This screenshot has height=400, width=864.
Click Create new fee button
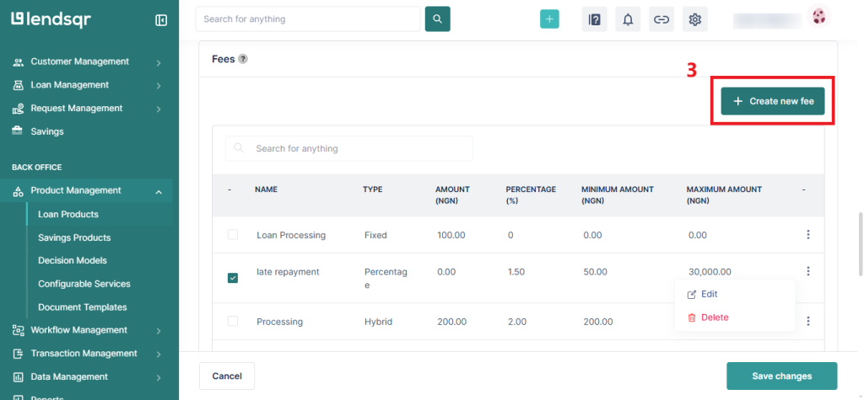pos(773,101)
